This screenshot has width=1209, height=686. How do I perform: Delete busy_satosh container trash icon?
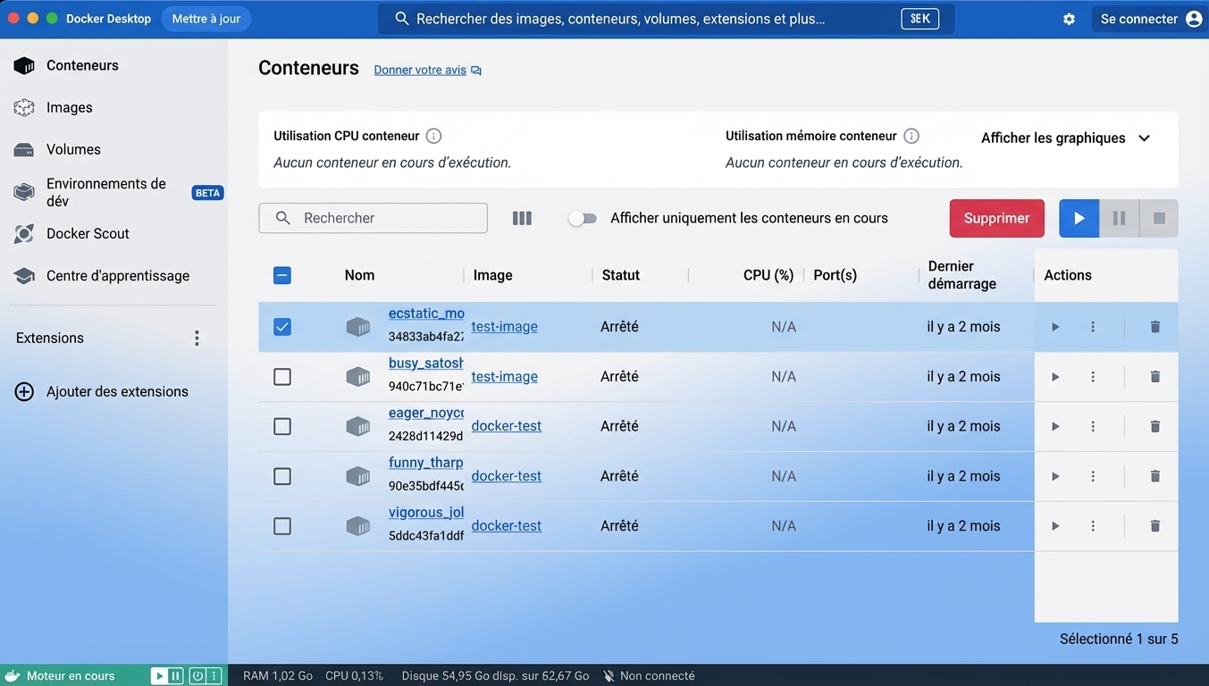[x=1155, y=377]
